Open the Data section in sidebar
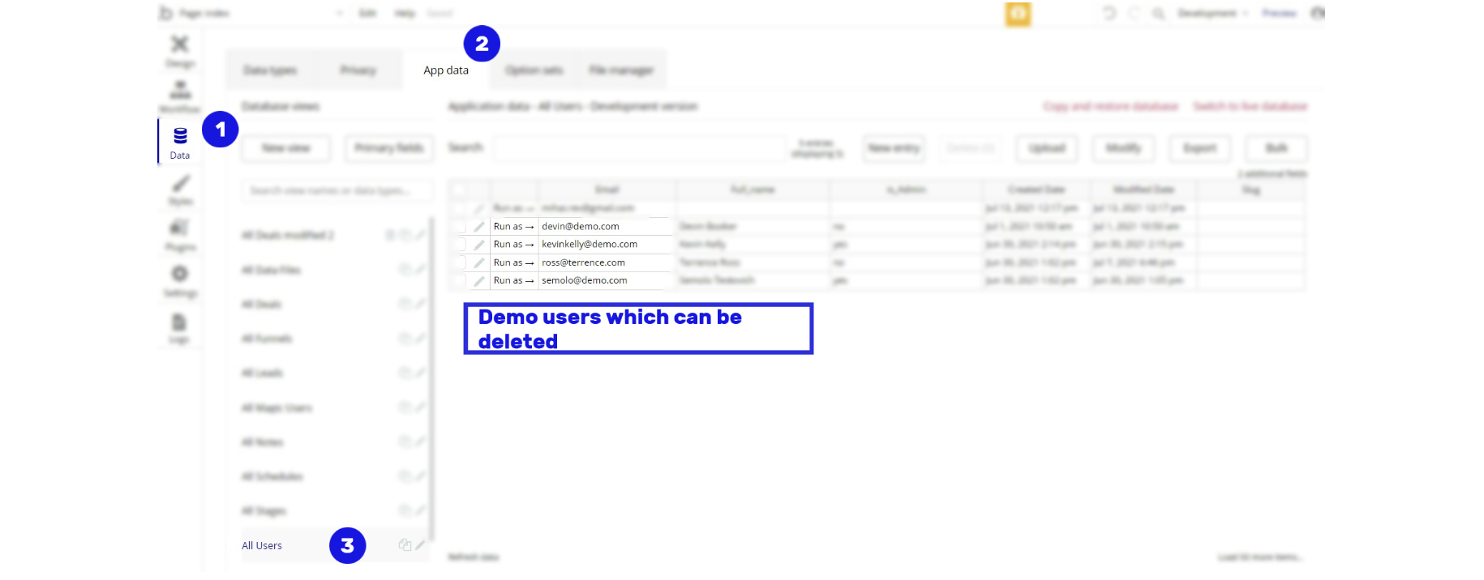This screenshot has width=1484, height=580. [180, 142]
